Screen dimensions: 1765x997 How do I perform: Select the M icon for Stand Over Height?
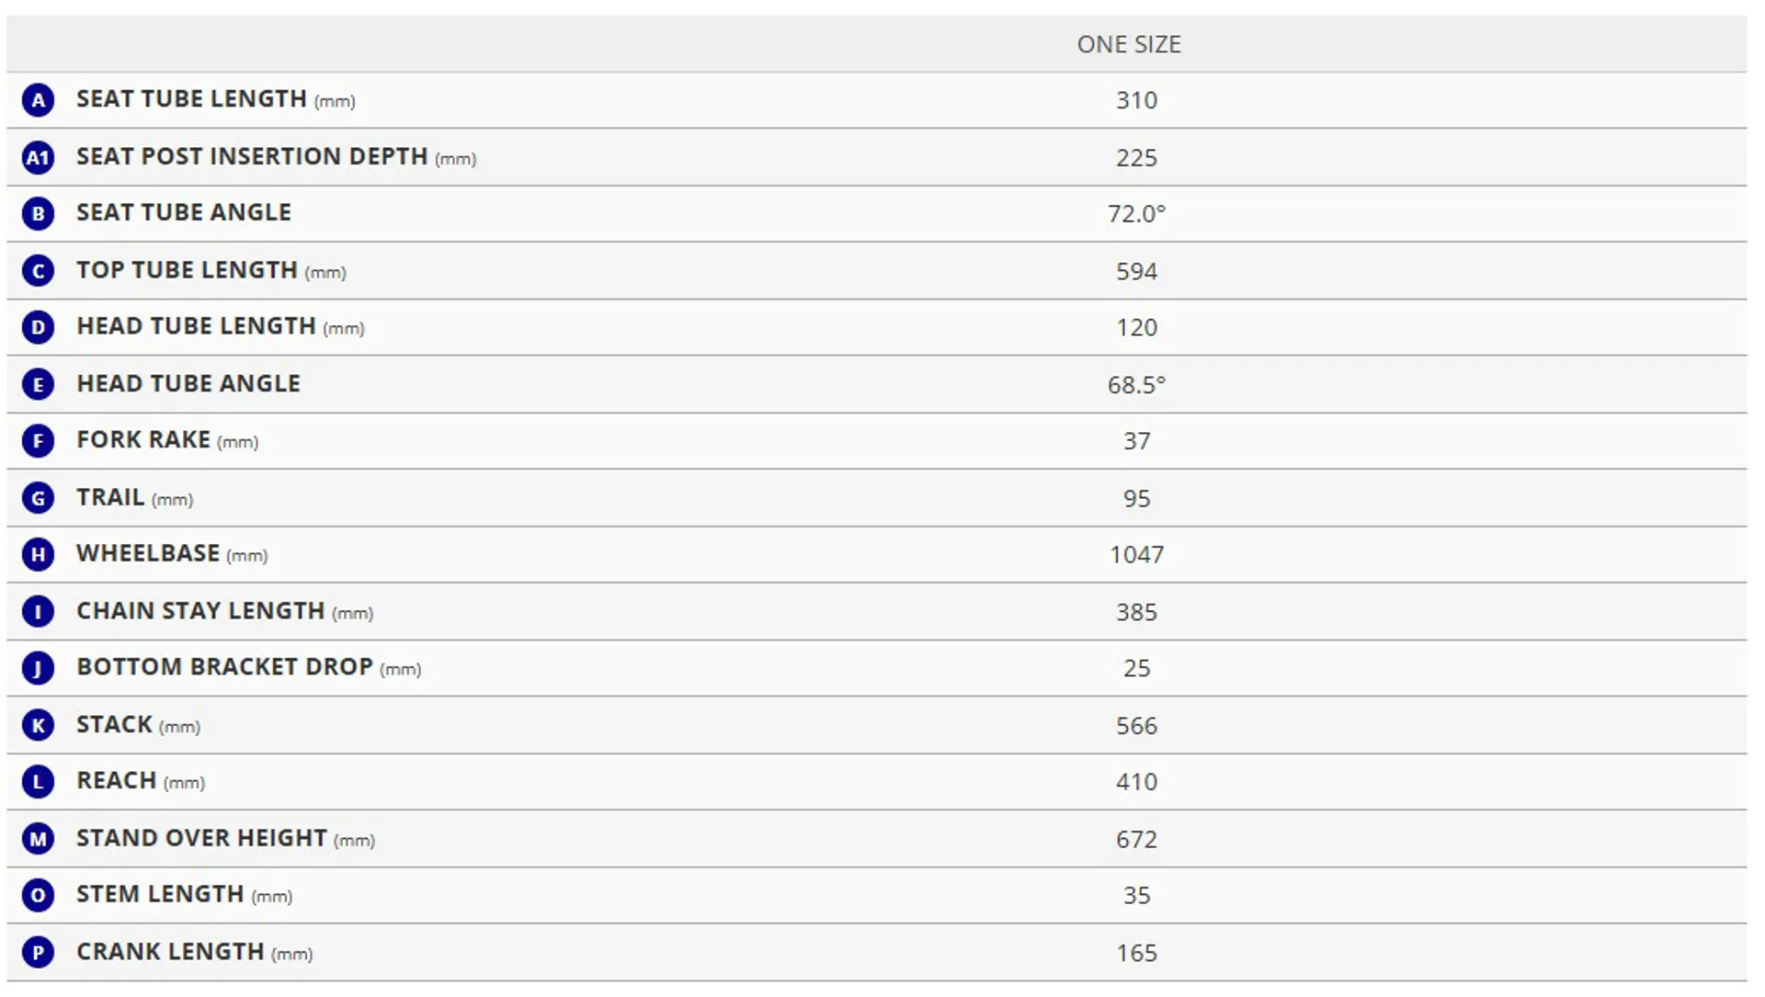38,839
